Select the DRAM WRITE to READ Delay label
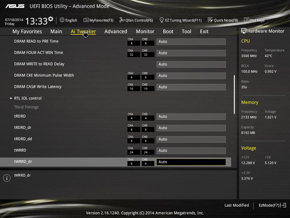The width and height of the screenshot is (290, 218). 39,64
